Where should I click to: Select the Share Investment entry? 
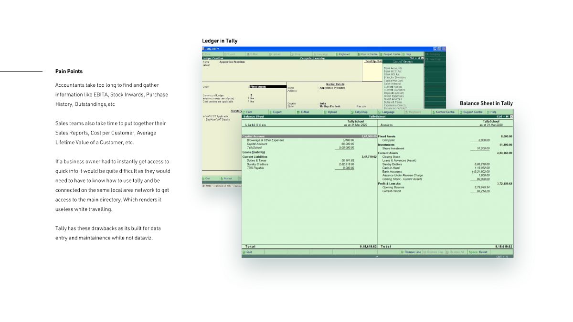(x=393, y=148)
